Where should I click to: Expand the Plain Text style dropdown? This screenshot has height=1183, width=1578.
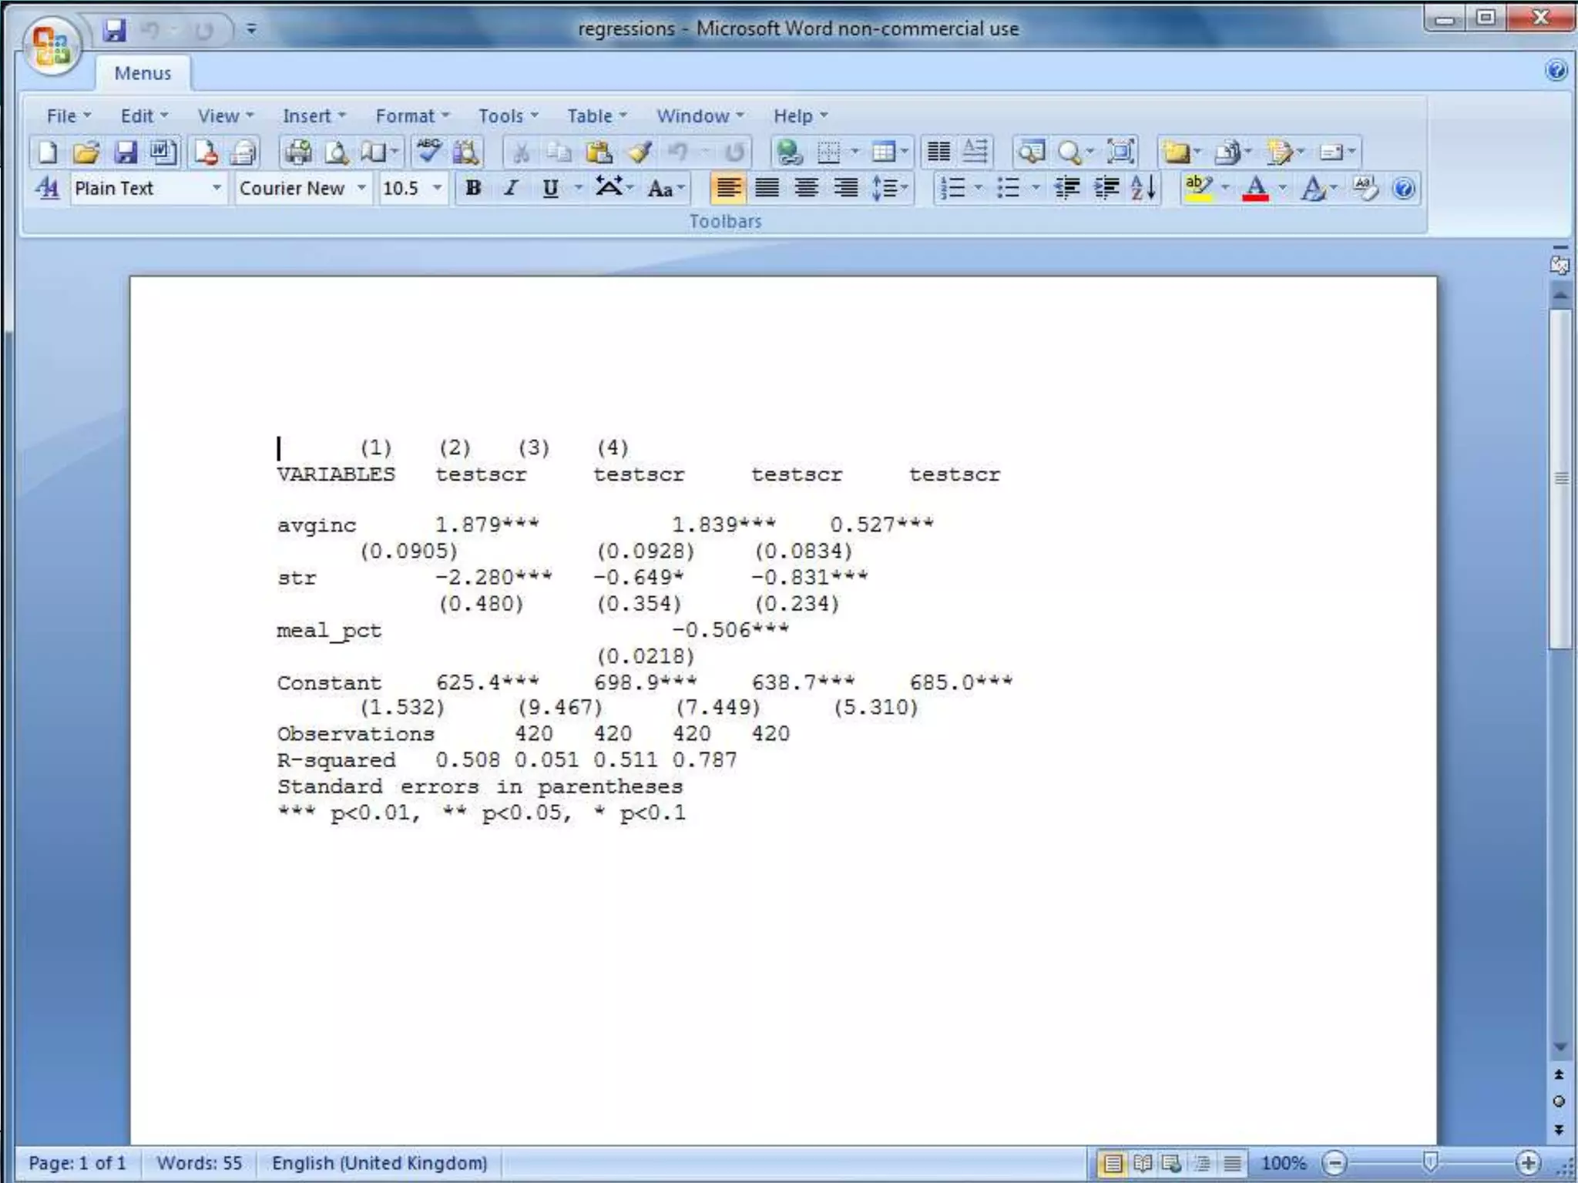point(217,188)
